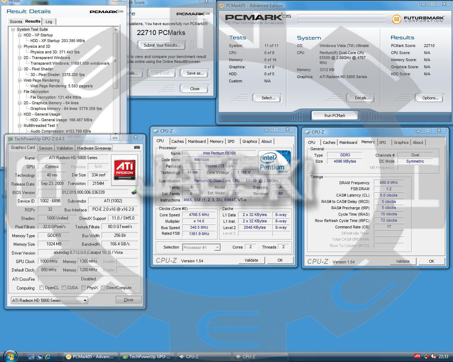This screenshot has height=362, width=453.
Task: Switch to PCMark05 taskbar button
Action: coord(90,357)
